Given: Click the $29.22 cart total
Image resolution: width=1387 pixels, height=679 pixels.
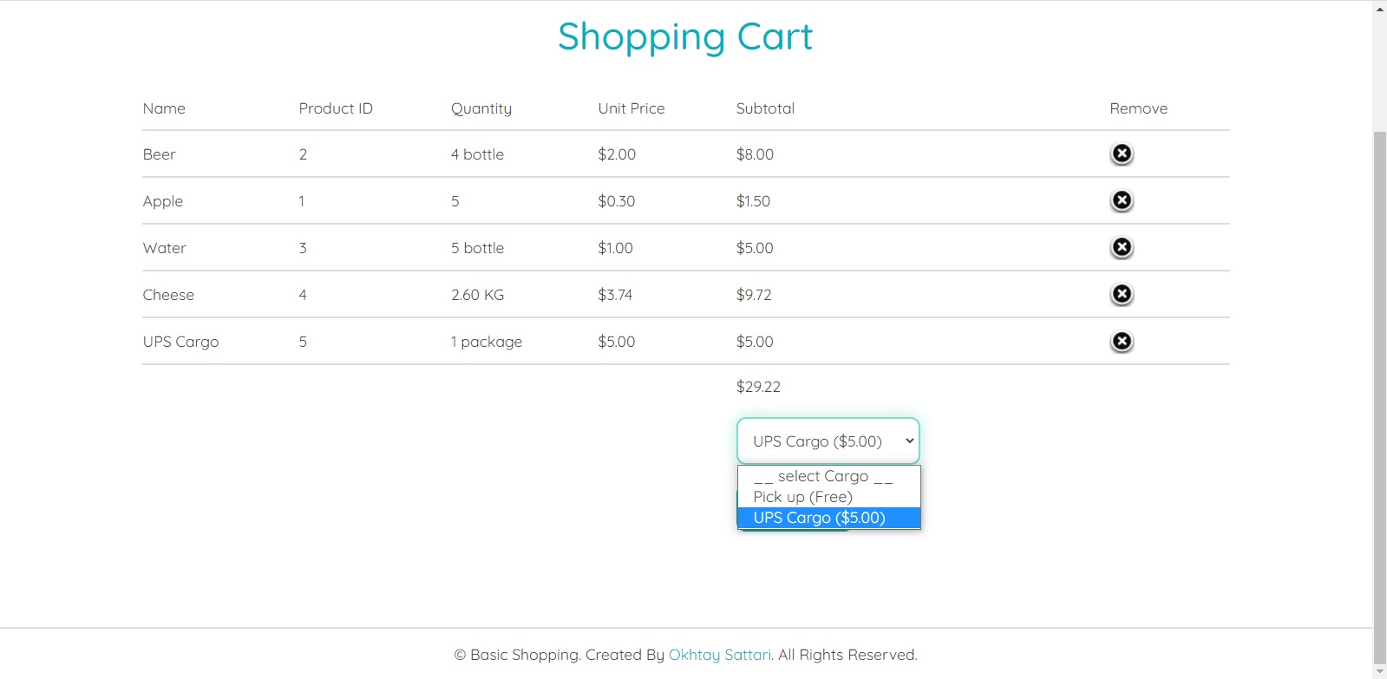Looking at the screenshot, I should coord(758,387).
